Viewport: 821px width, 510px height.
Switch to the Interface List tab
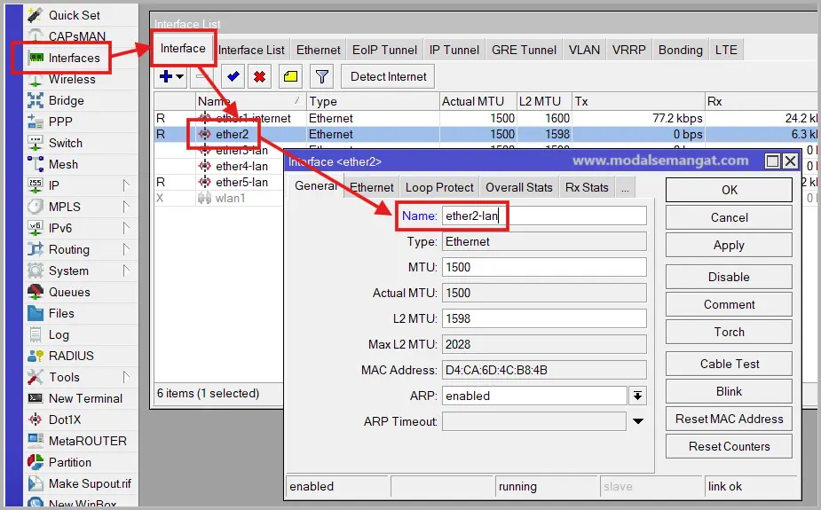coord(251,50)
